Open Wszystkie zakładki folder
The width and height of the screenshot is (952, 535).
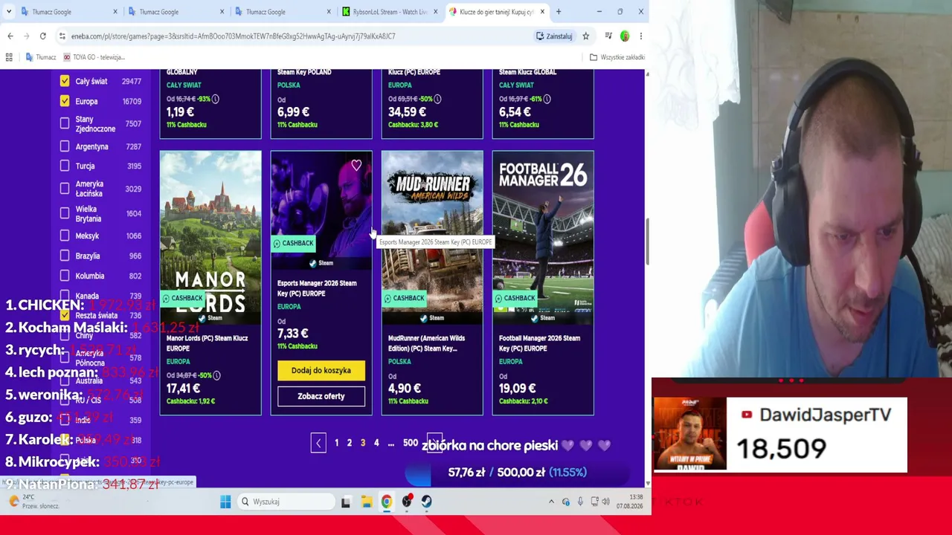[617, 57]
